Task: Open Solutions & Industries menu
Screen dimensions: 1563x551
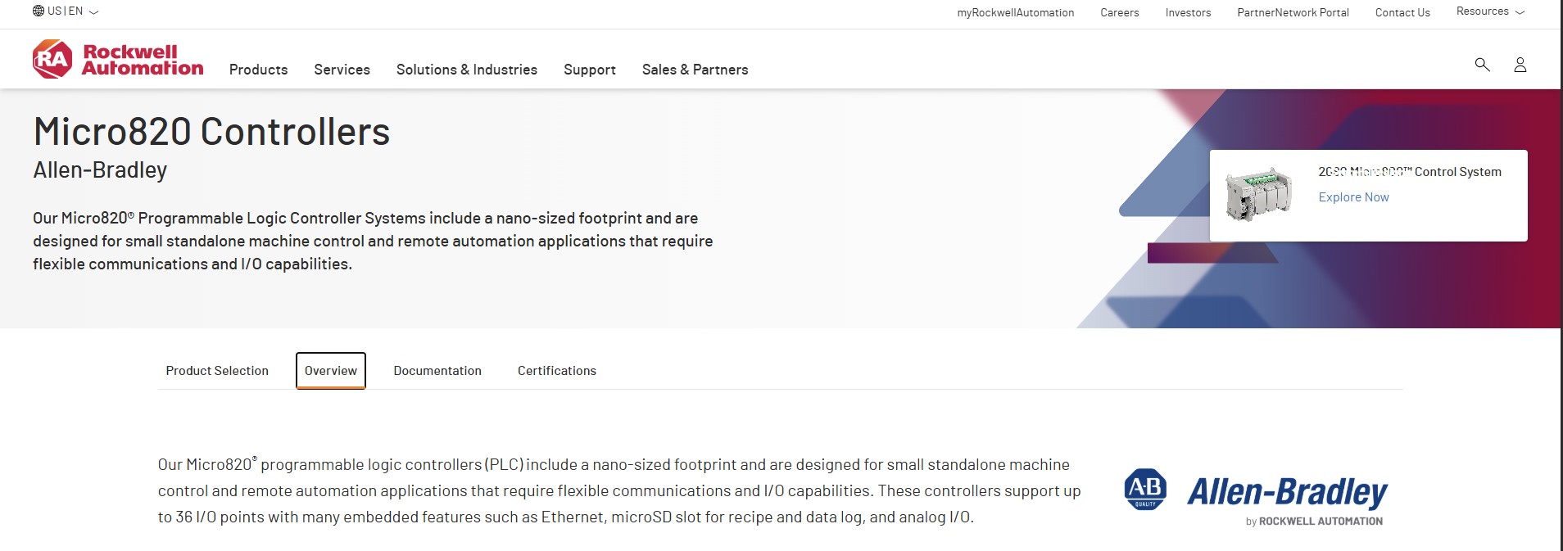Action: (x=467, y=70)
